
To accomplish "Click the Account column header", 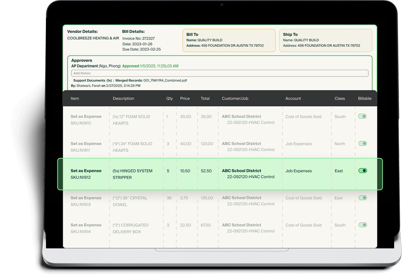I will (293, 99).
